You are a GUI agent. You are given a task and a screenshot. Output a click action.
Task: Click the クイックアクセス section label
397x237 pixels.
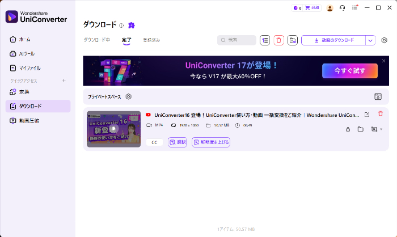[24, 81]
